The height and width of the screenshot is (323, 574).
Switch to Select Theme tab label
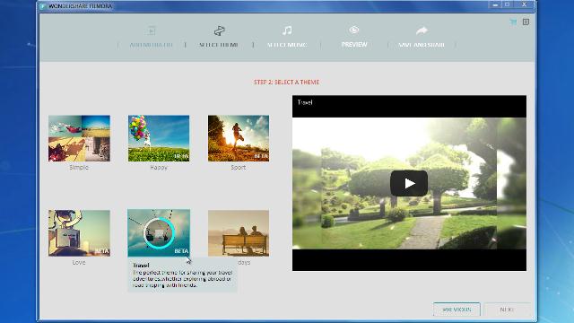(x=219, y=45)
